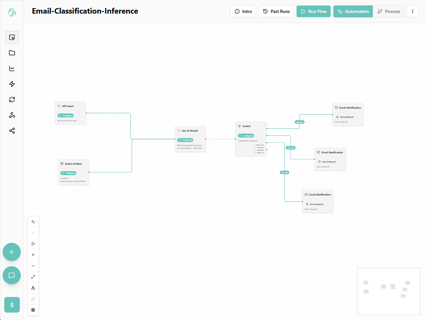426x320 pixels.
Task: Open the projects folder icon in sidebar
Action: tap(12, 53)
